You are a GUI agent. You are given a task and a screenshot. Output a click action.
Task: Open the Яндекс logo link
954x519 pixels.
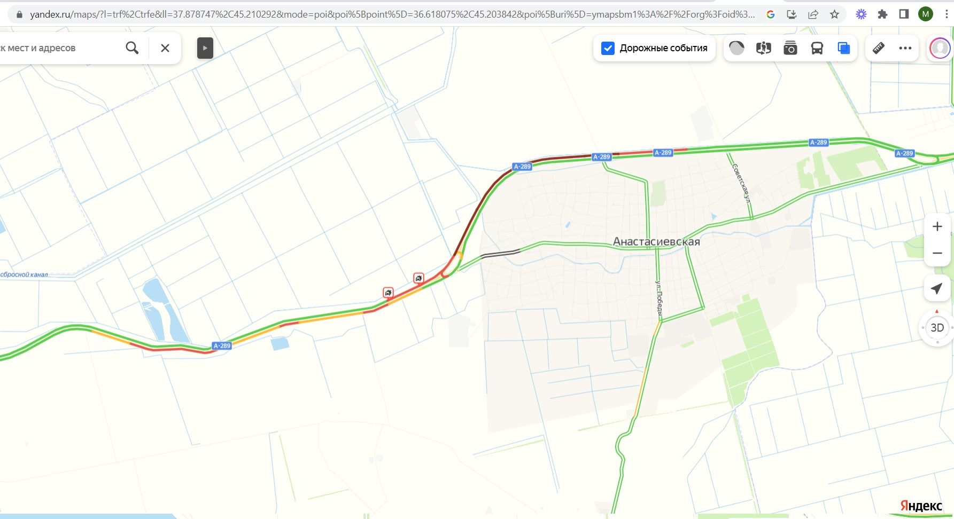click(921, 506)
